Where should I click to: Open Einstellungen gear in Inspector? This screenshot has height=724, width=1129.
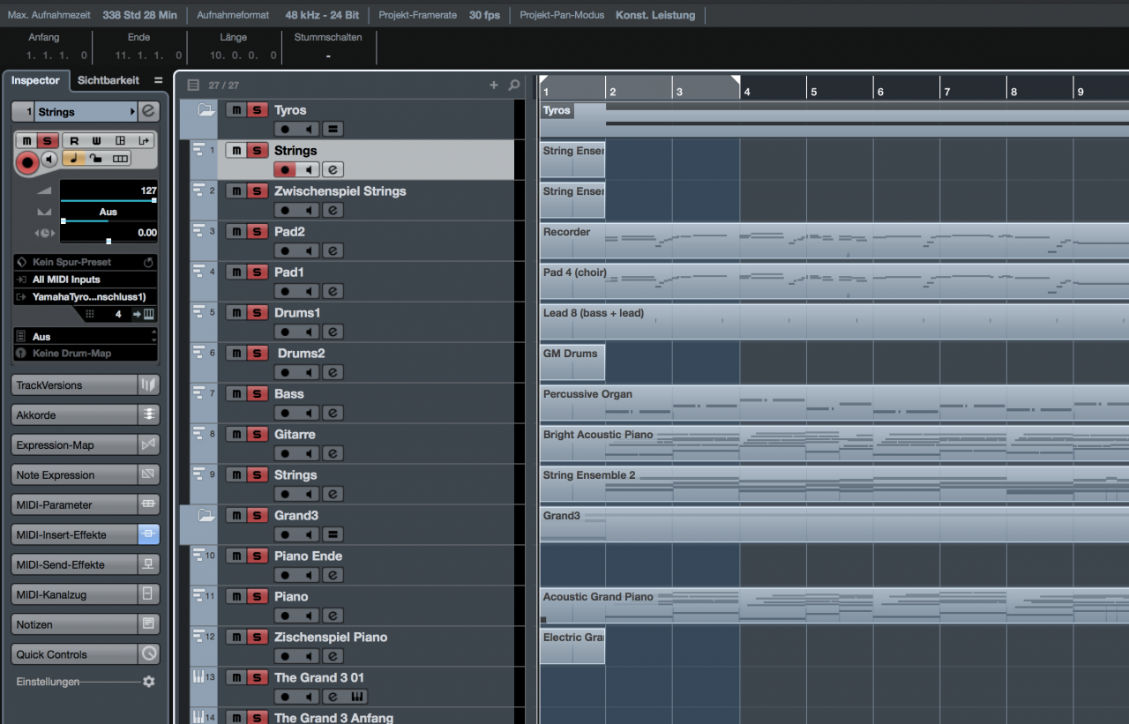[148, 682]
